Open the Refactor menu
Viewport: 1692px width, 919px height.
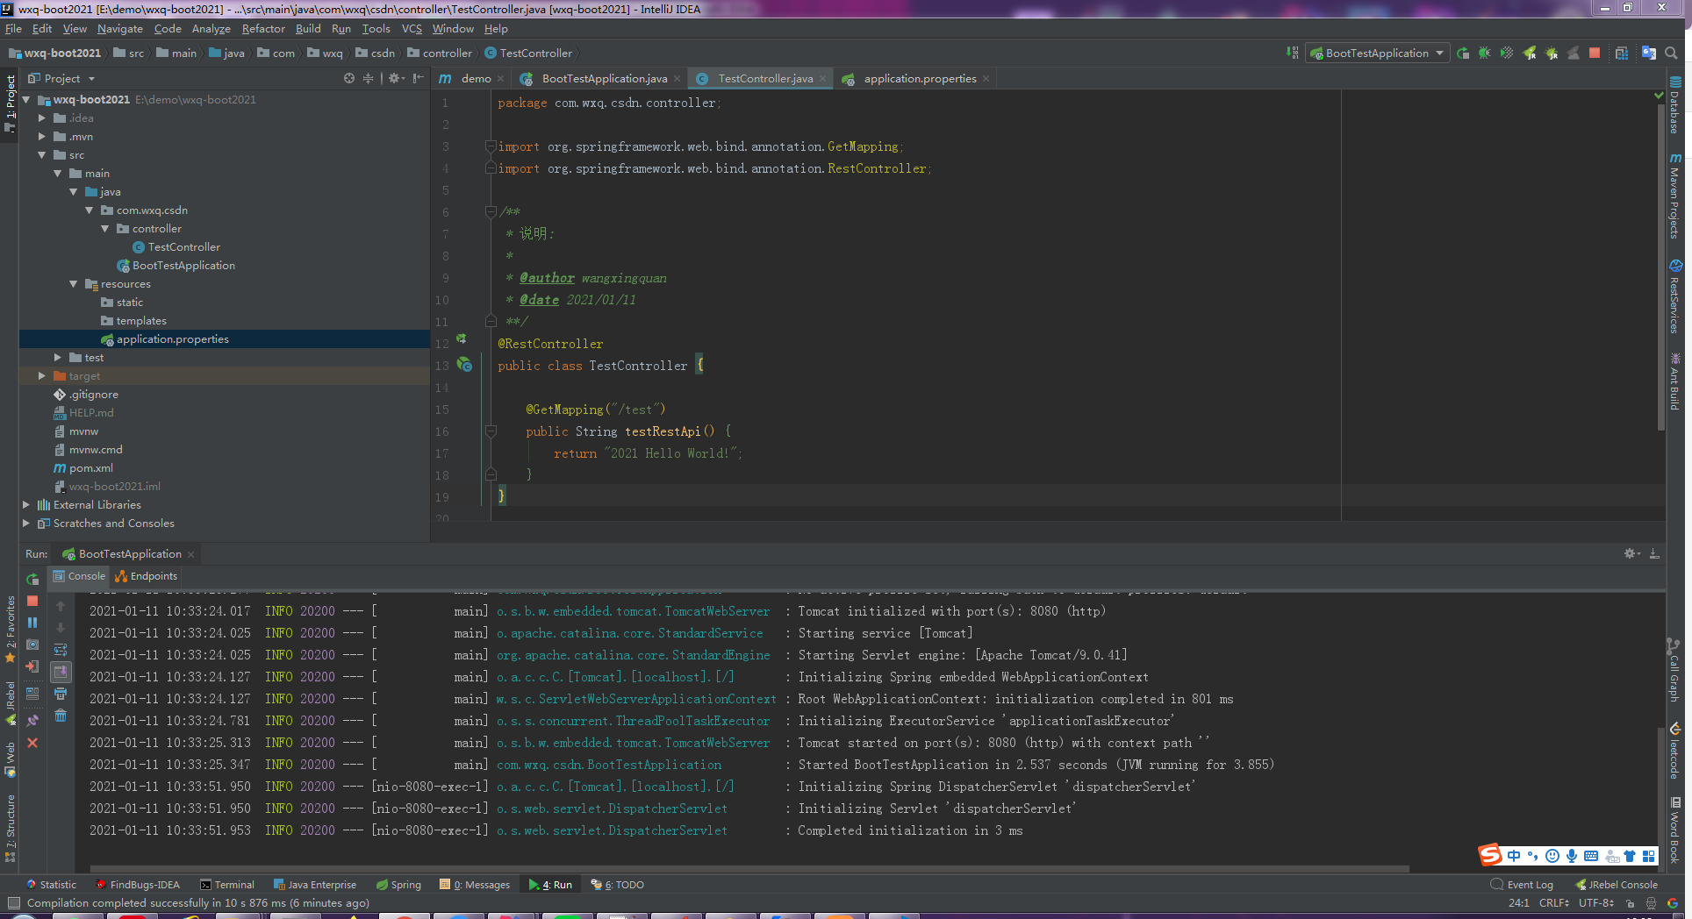pos(263,29)
